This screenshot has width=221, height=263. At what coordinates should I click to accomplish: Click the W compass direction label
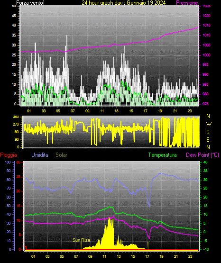(209, 124)
